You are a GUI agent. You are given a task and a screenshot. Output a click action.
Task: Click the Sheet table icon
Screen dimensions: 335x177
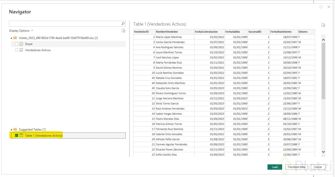point(21,44)
